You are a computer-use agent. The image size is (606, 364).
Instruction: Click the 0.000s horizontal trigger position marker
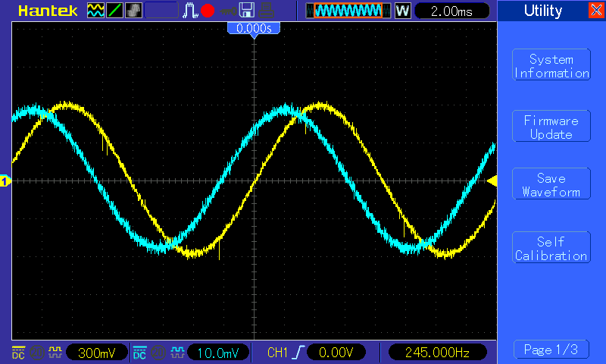tap(254, 30)
